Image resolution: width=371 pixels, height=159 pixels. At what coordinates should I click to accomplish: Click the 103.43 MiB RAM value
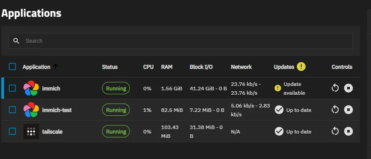[x=170, y=132]
